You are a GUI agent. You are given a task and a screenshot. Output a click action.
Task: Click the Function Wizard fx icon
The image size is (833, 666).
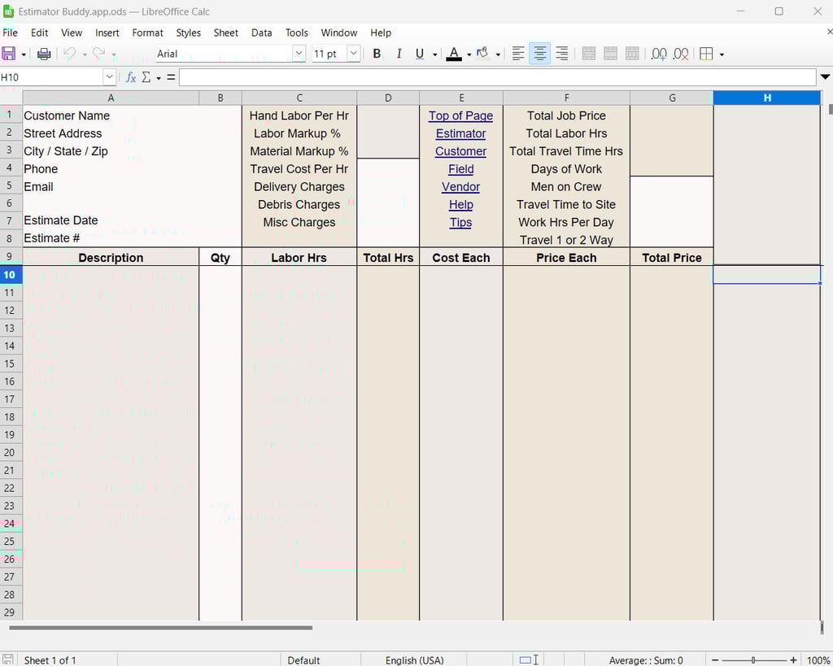[x=131, y=76]
